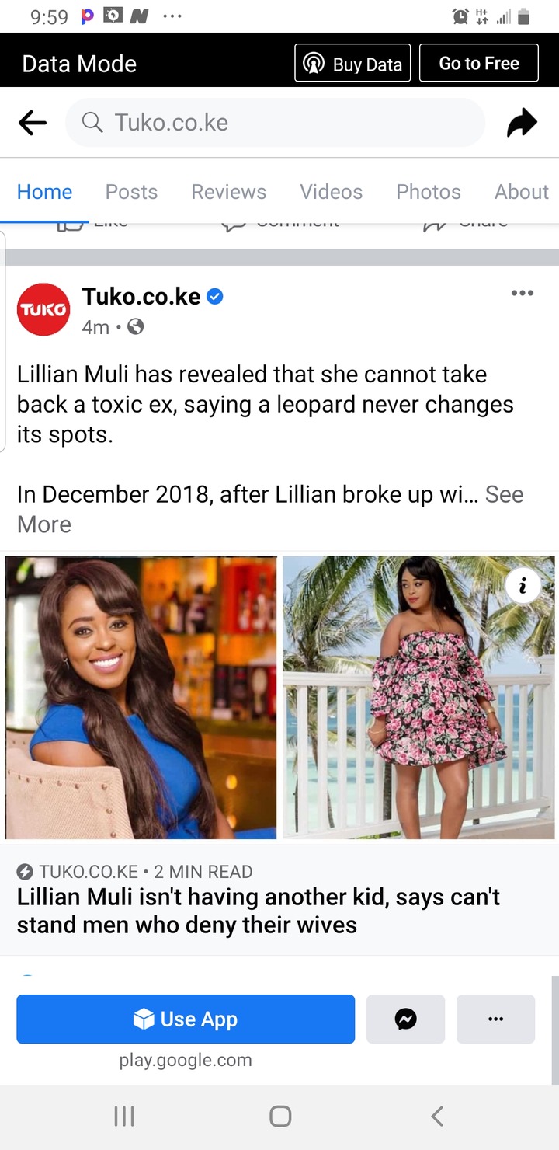559x1150 pixels.
Task: Open the About tab
Action: point(522,192)
